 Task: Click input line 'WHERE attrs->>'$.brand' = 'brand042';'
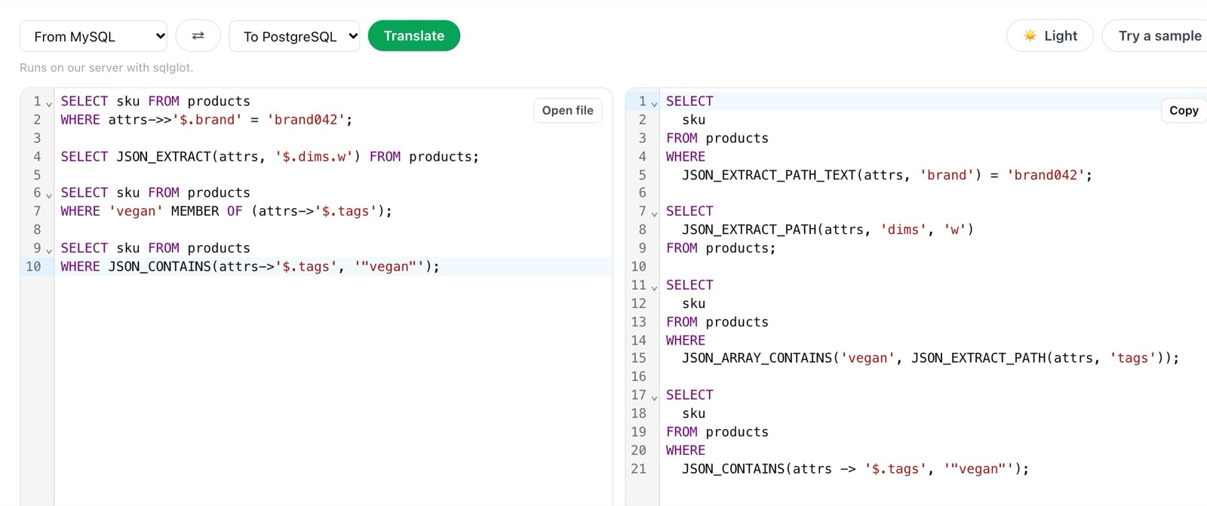click(x=207, y=119)
